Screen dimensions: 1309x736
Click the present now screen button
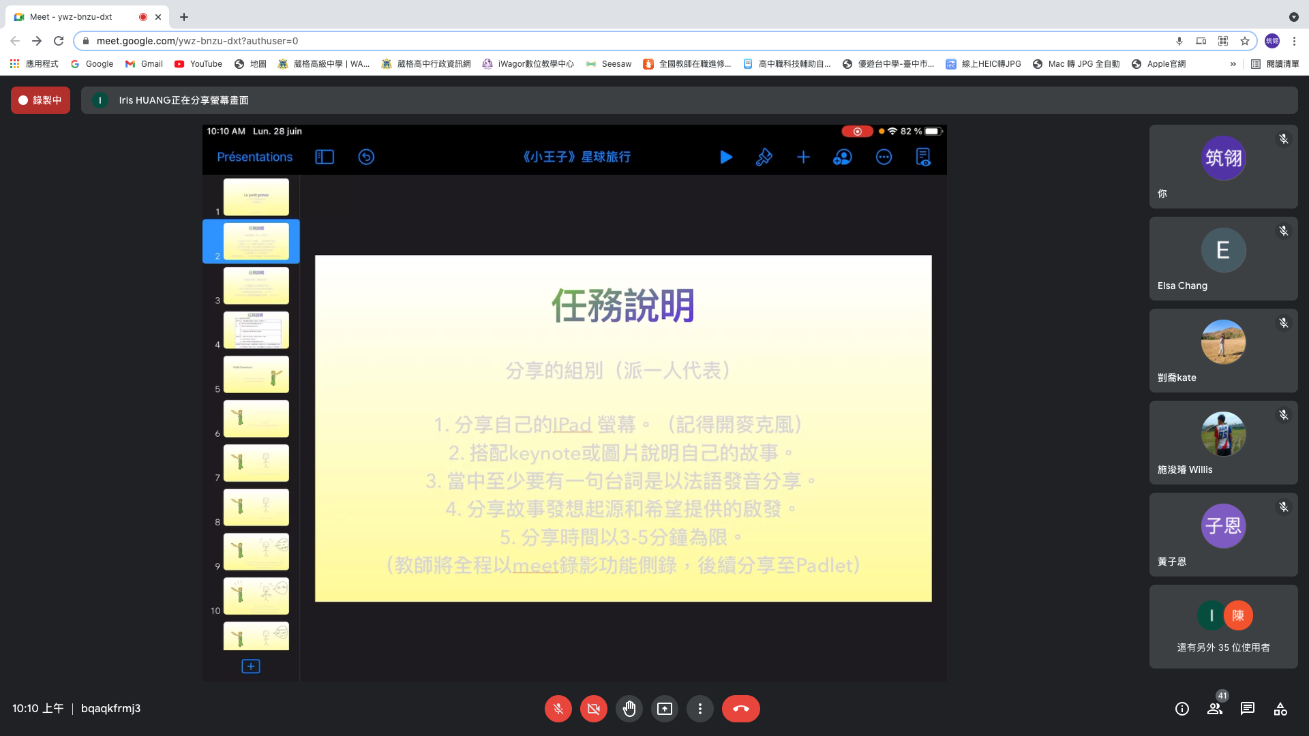(x=664, y=709)
